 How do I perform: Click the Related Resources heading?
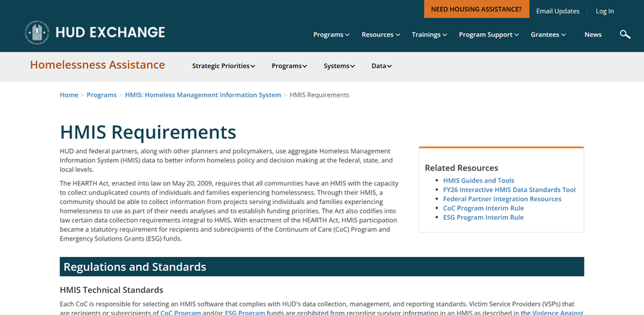coord(462,168)
